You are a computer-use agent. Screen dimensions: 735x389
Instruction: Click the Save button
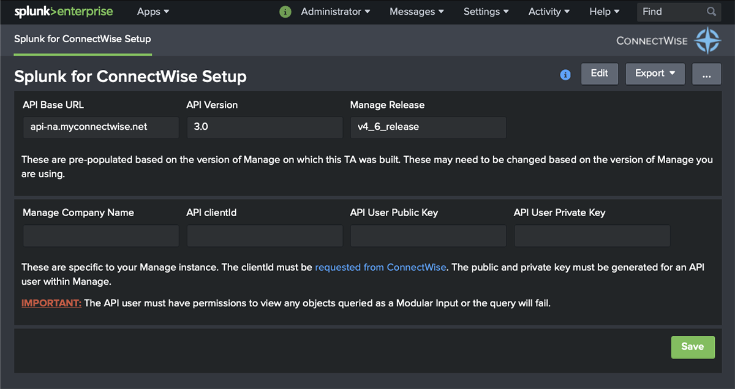point(693,347)
